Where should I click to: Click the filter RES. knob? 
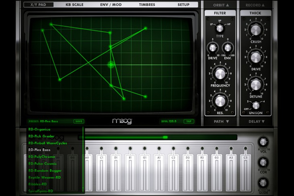(220, 101)
